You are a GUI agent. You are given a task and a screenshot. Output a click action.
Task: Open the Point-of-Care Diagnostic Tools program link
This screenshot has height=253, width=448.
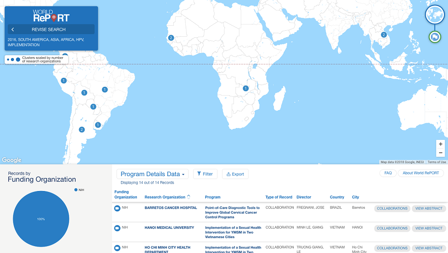click(232, 212)
